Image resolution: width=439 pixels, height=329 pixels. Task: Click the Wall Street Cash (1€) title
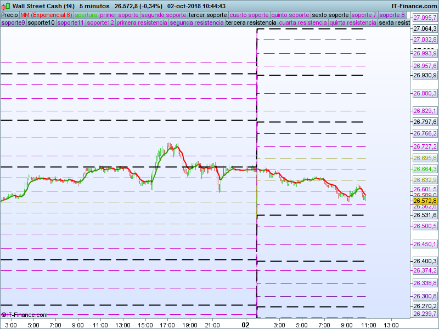[44, 6]
